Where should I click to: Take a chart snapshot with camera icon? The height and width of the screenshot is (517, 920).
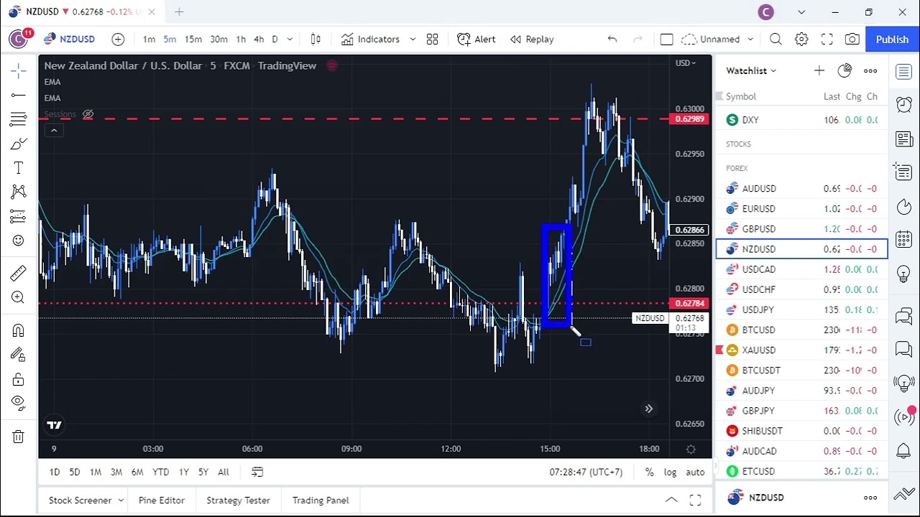tap(852, 39)
